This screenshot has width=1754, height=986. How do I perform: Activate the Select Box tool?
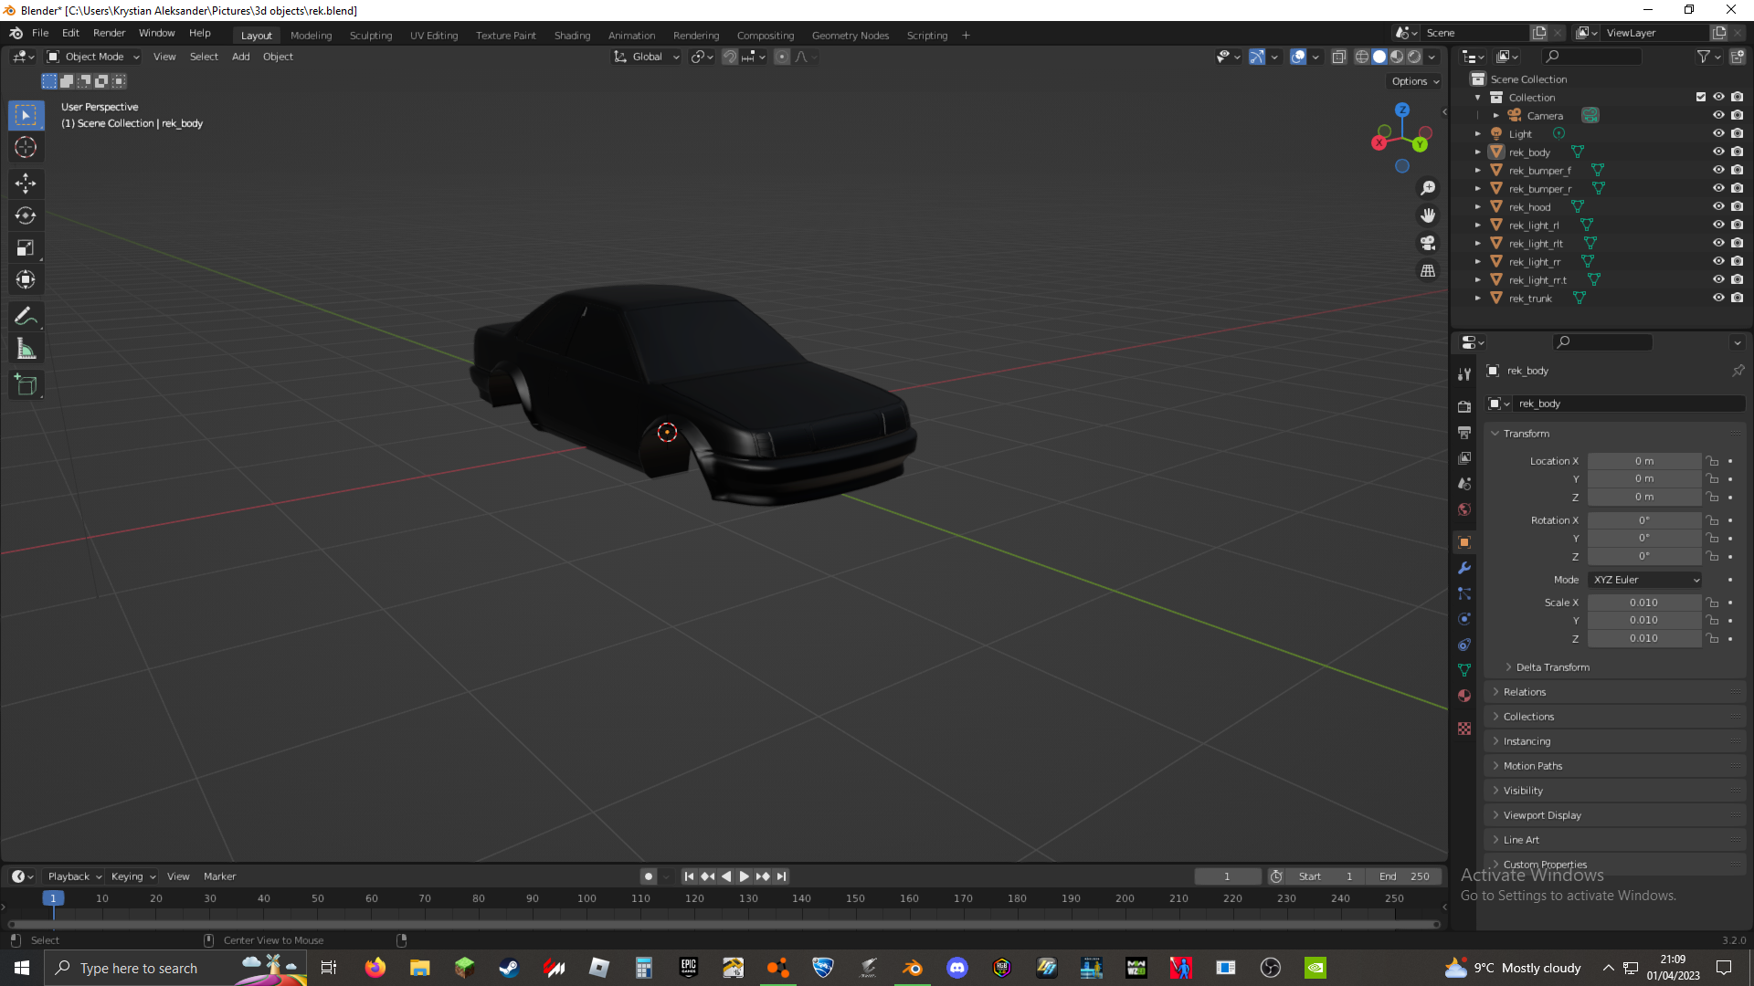click(26, 115)
